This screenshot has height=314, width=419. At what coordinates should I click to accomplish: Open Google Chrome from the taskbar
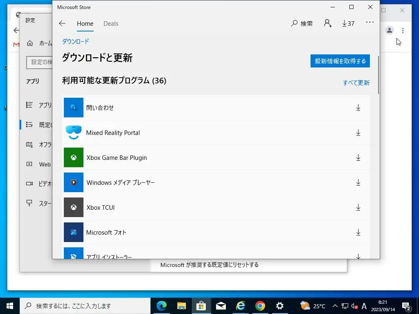click(260, 306)
